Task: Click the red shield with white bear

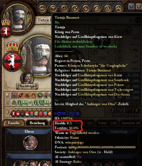Action: pos(12,62)
